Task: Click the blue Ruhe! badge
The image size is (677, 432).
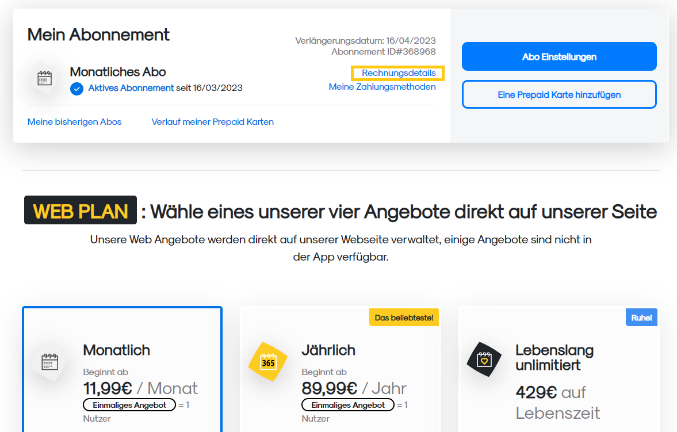Action: (641, 318)
